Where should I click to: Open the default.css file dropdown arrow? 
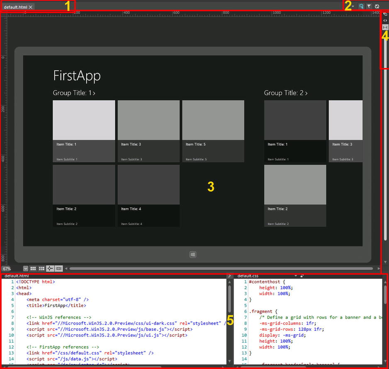[296, 276]
